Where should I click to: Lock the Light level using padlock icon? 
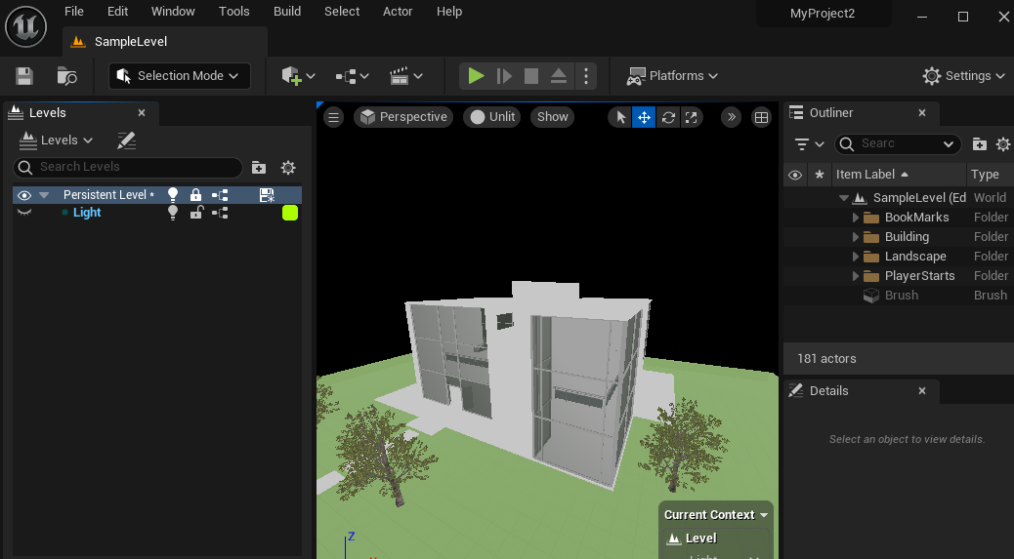click(x=196, y=213)
